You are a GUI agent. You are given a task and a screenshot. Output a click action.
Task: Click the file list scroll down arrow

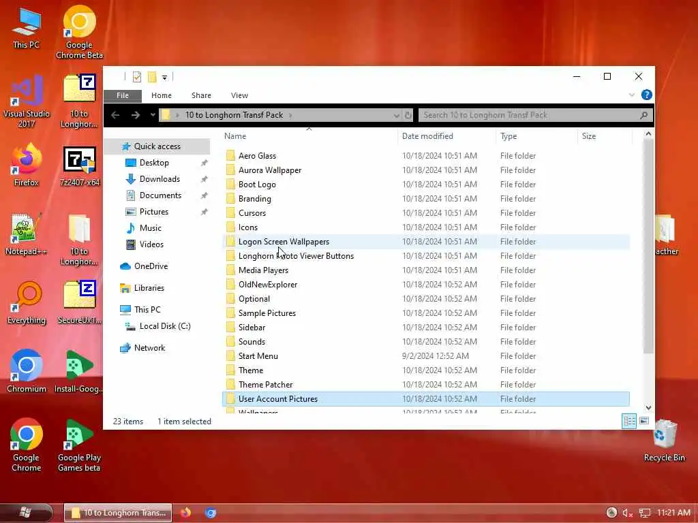pyautogui.click(x=648, y=407)
